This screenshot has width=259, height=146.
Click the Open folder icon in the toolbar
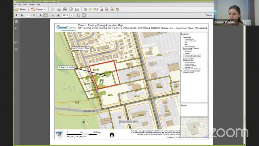click(x=17, y=9)
